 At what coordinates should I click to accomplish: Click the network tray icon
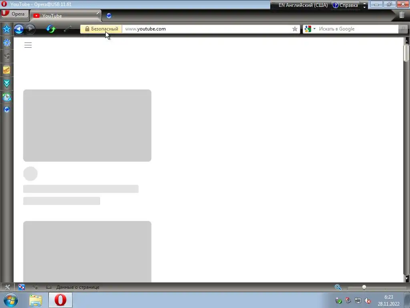coord(358,301)
